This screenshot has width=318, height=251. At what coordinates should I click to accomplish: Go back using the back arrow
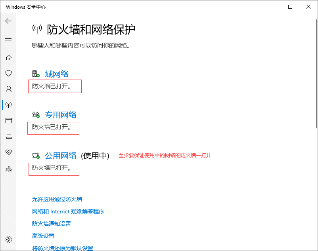[8, 21]
